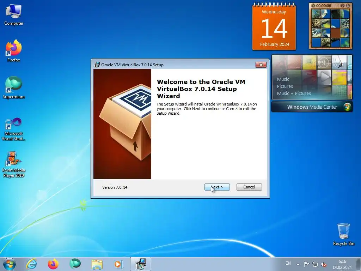This screenshot has width=361, height=271.
Task: Click the Show desktop strip
Action: [x=358, y=264]
